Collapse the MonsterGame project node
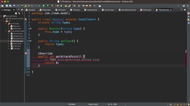 click(1, 16)
